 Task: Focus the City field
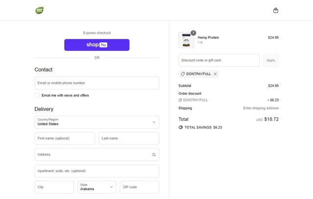[x=54, y=187]
